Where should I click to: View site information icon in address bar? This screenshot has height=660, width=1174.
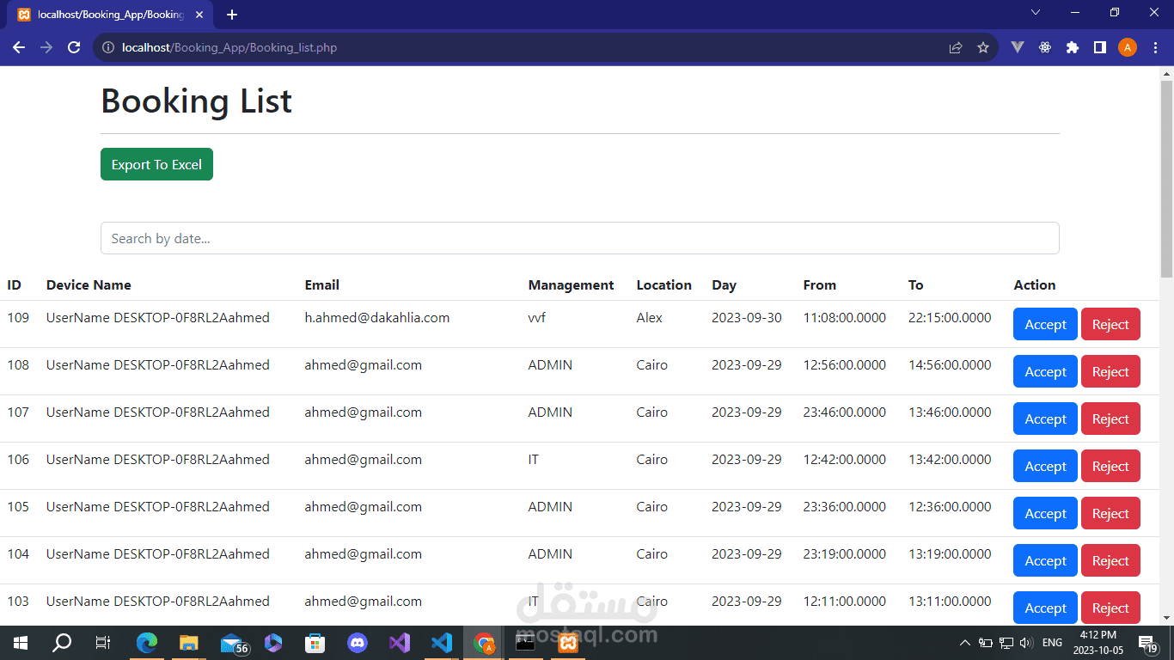click(108, 47)
